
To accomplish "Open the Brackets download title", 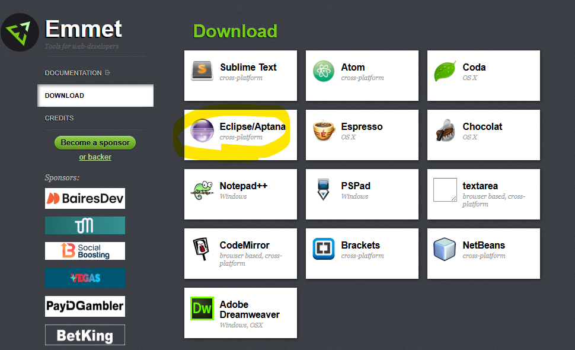I will (x=360, y=245).
